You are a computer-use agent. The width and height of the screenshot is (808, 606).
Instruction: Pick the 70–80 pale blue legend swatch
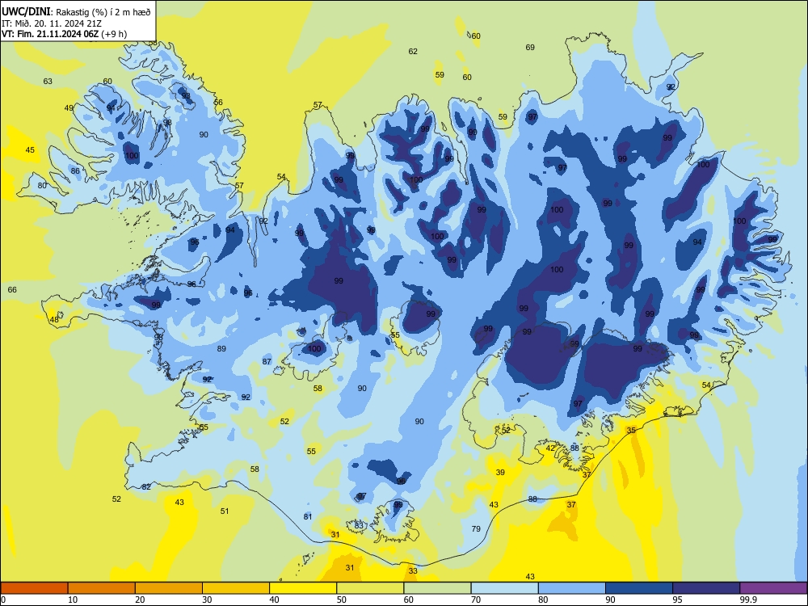pos(505,588)
